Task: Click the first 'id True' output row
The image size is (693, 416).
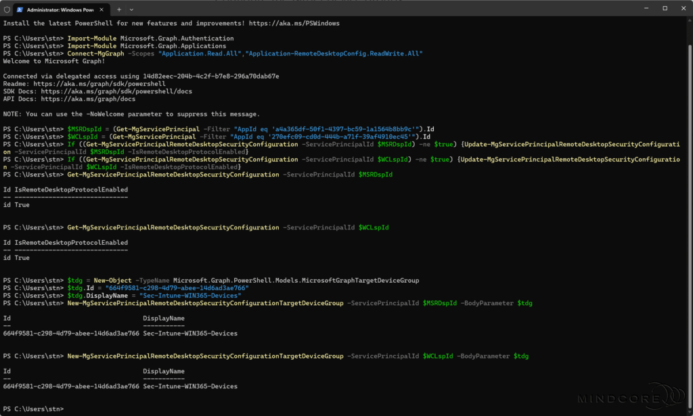Action: (x=16, y=205)
